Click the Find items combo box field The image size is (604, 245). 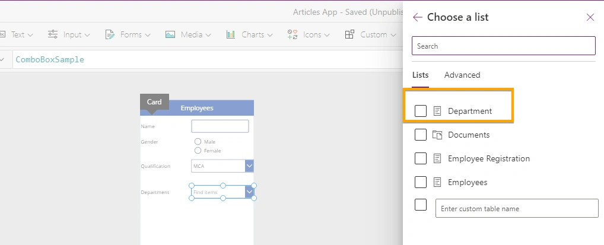point(218,192)
